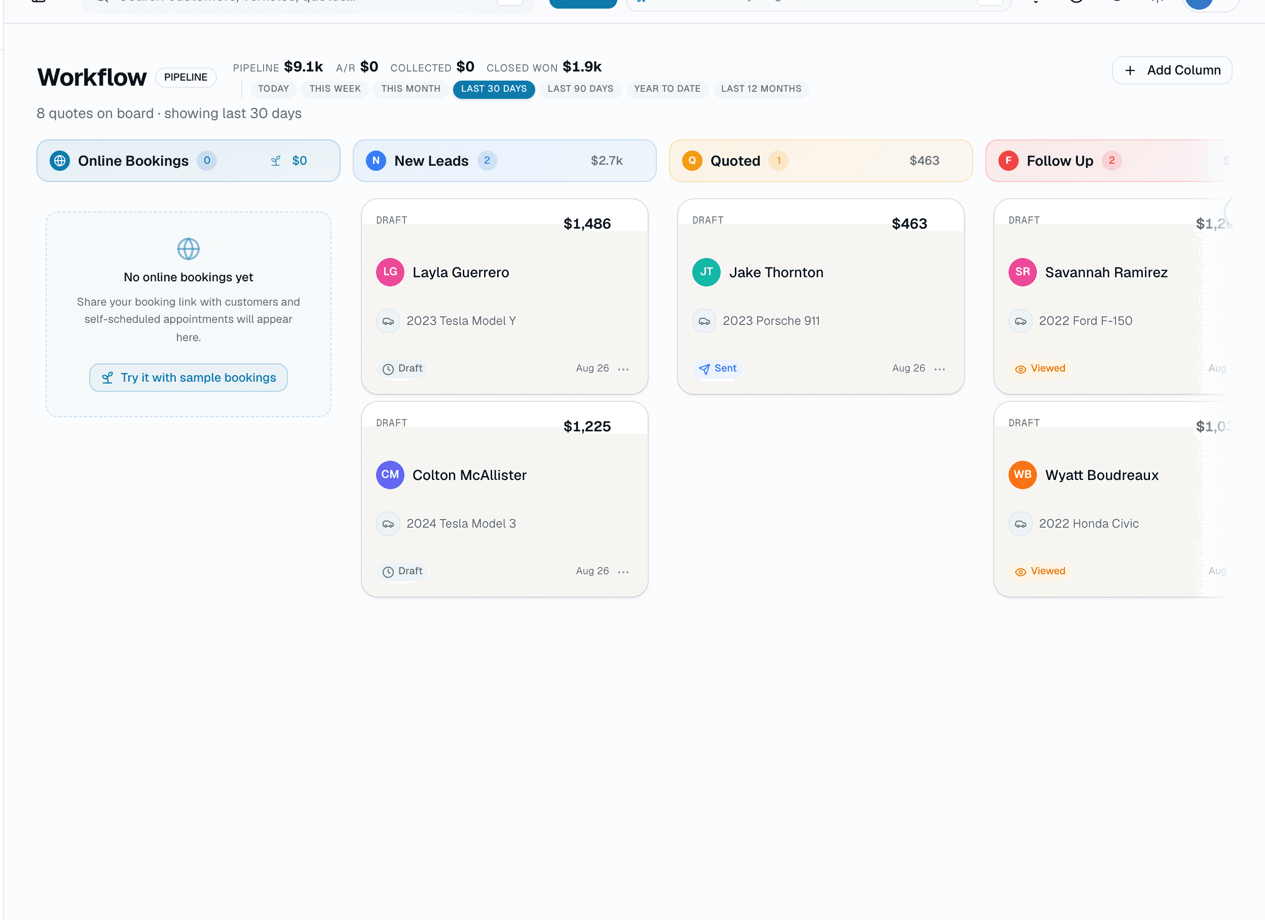Click the Closed Won $1.9k stat
This screenshot has height=920, width=1265.
(x=544, y=67)
